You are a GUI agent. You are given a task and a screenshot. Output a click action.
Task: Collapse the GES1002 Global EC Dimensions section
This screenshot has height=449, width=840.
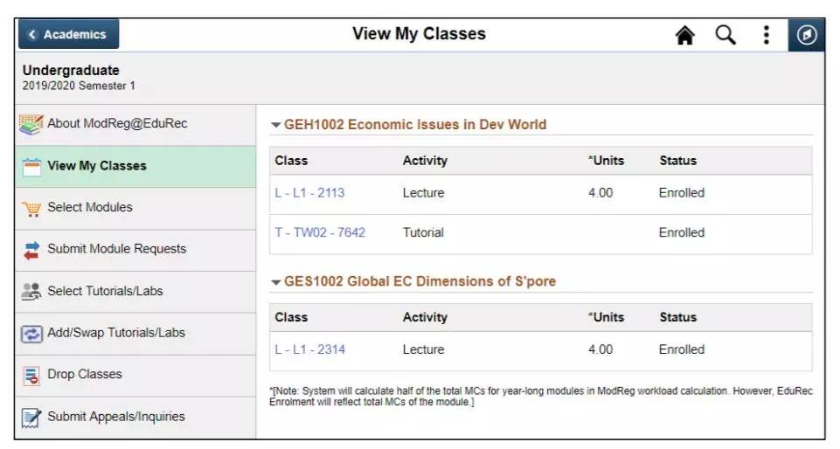coord(276,282)
